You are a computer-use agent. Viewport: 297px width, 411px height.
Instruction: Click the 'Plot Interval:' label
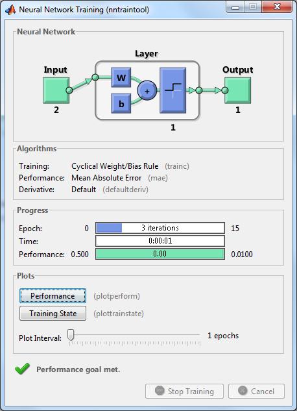coord(40,338)
